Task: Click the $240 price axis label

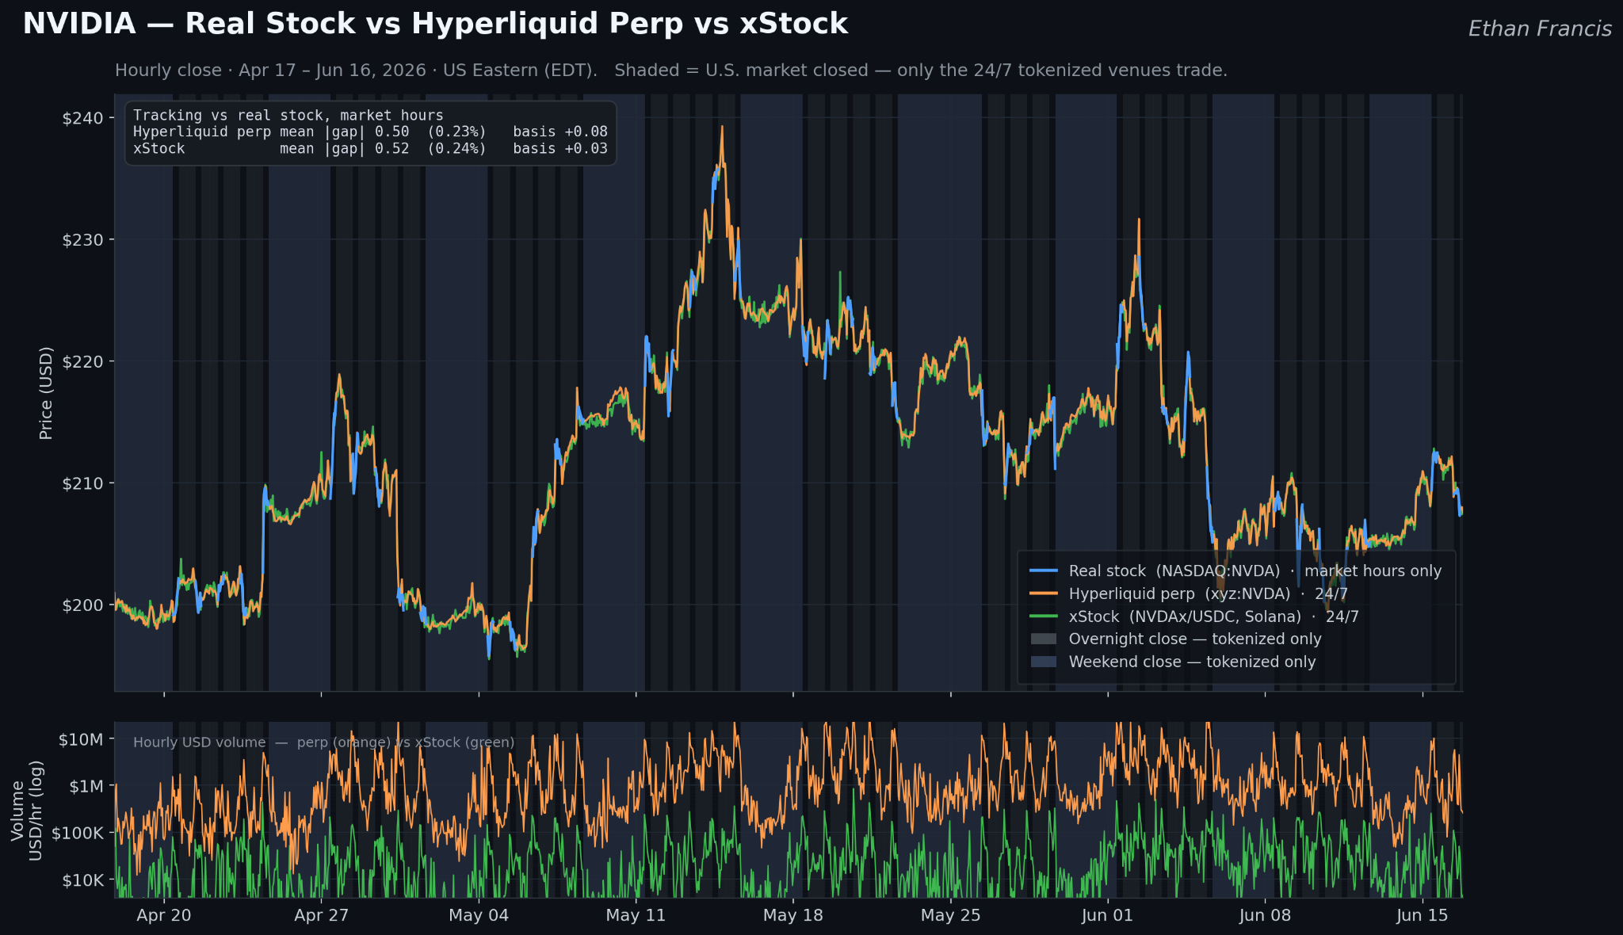Action: 82,118
